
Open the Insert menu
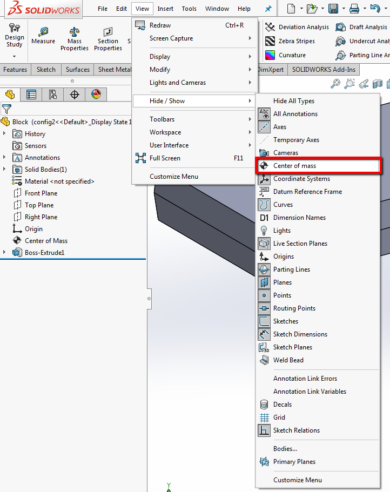click(x=165, y=9)
